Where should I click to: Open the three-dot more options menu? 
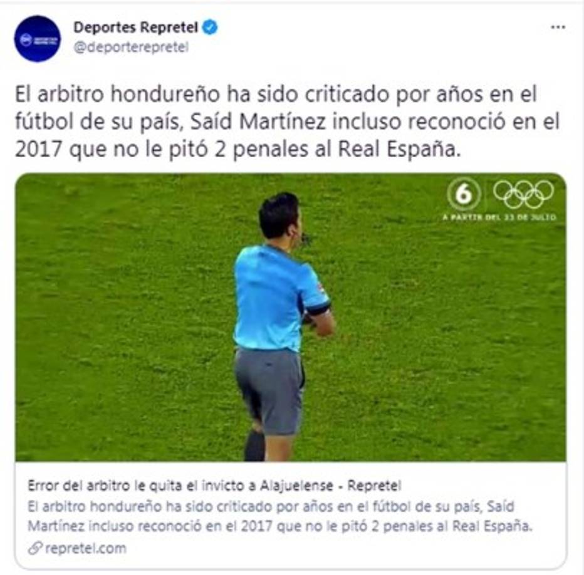coord(558,27)
